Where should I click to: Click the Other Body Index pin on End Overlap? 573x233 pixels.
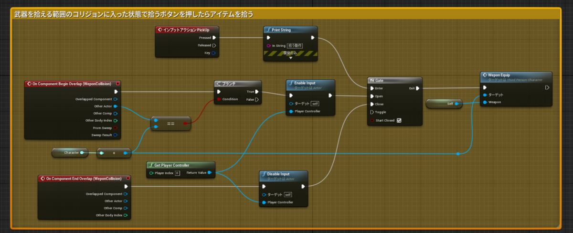point(126,215)
